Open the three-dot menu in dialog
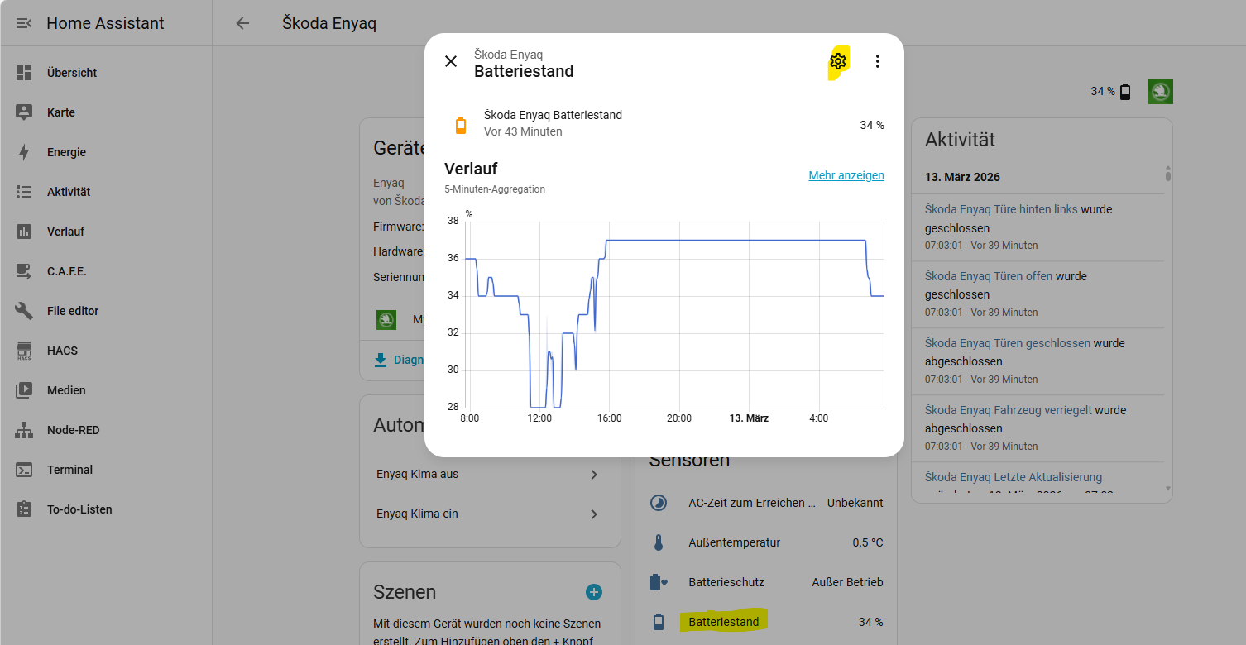1246x645 pixels. tap(878, 61)
